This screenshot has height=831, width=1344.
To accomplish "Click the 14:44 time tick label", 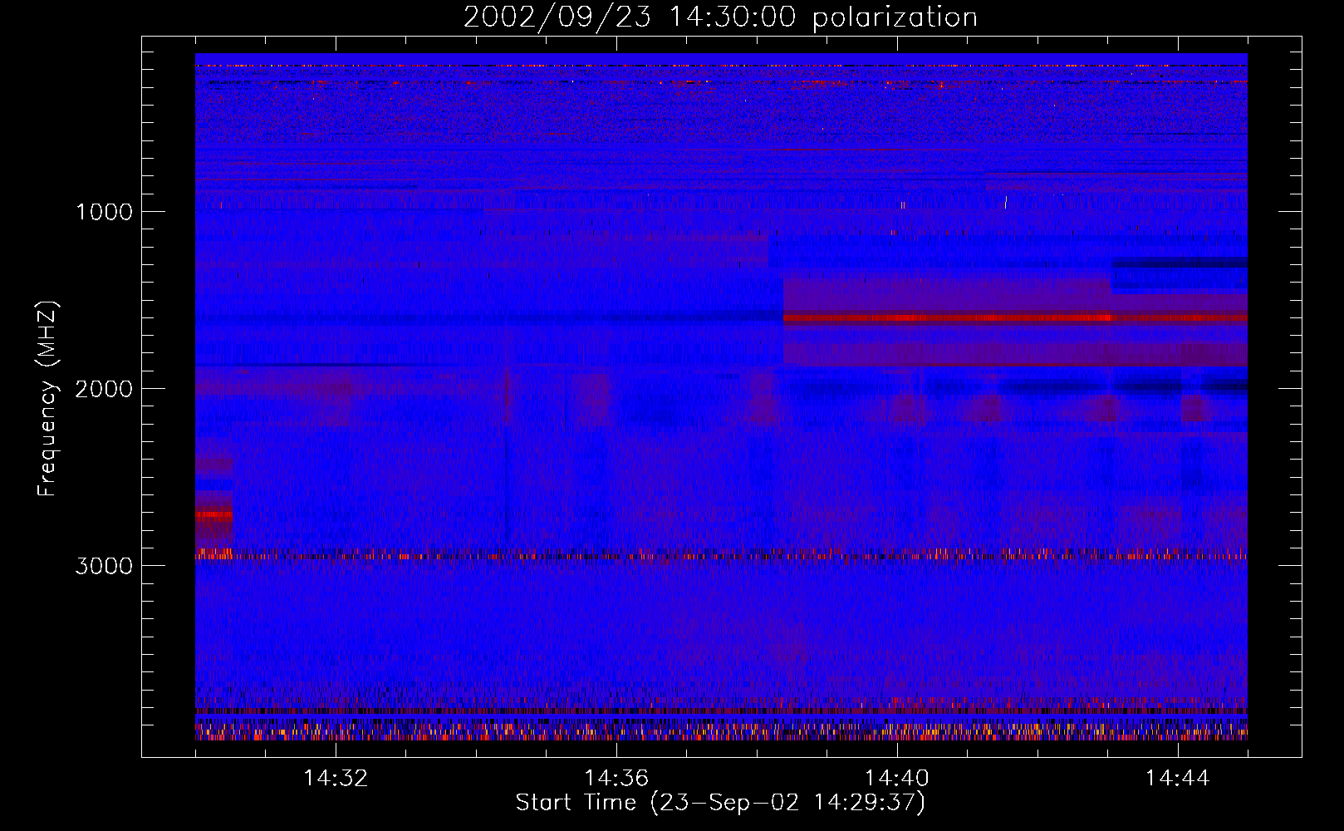I will (x=1178, y=779).
